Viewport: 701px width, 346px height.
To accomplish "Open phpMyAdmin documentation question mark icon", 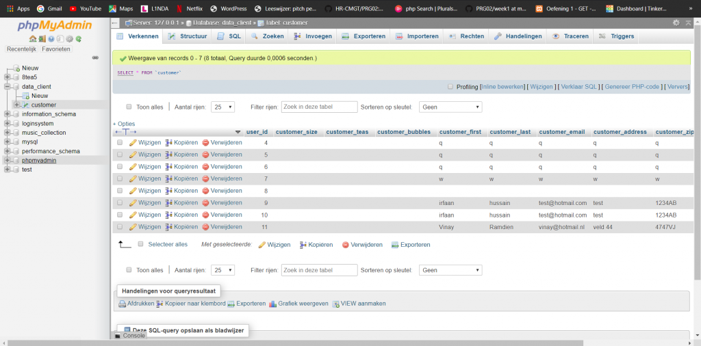I will 51,39.
